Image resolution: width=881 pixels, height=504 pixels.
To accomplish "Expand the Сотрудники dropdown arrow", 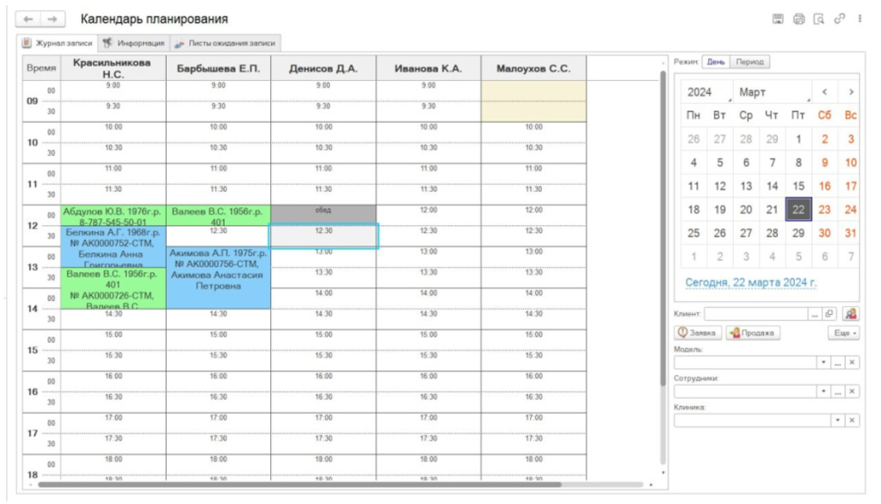I will tap(823, 391).
